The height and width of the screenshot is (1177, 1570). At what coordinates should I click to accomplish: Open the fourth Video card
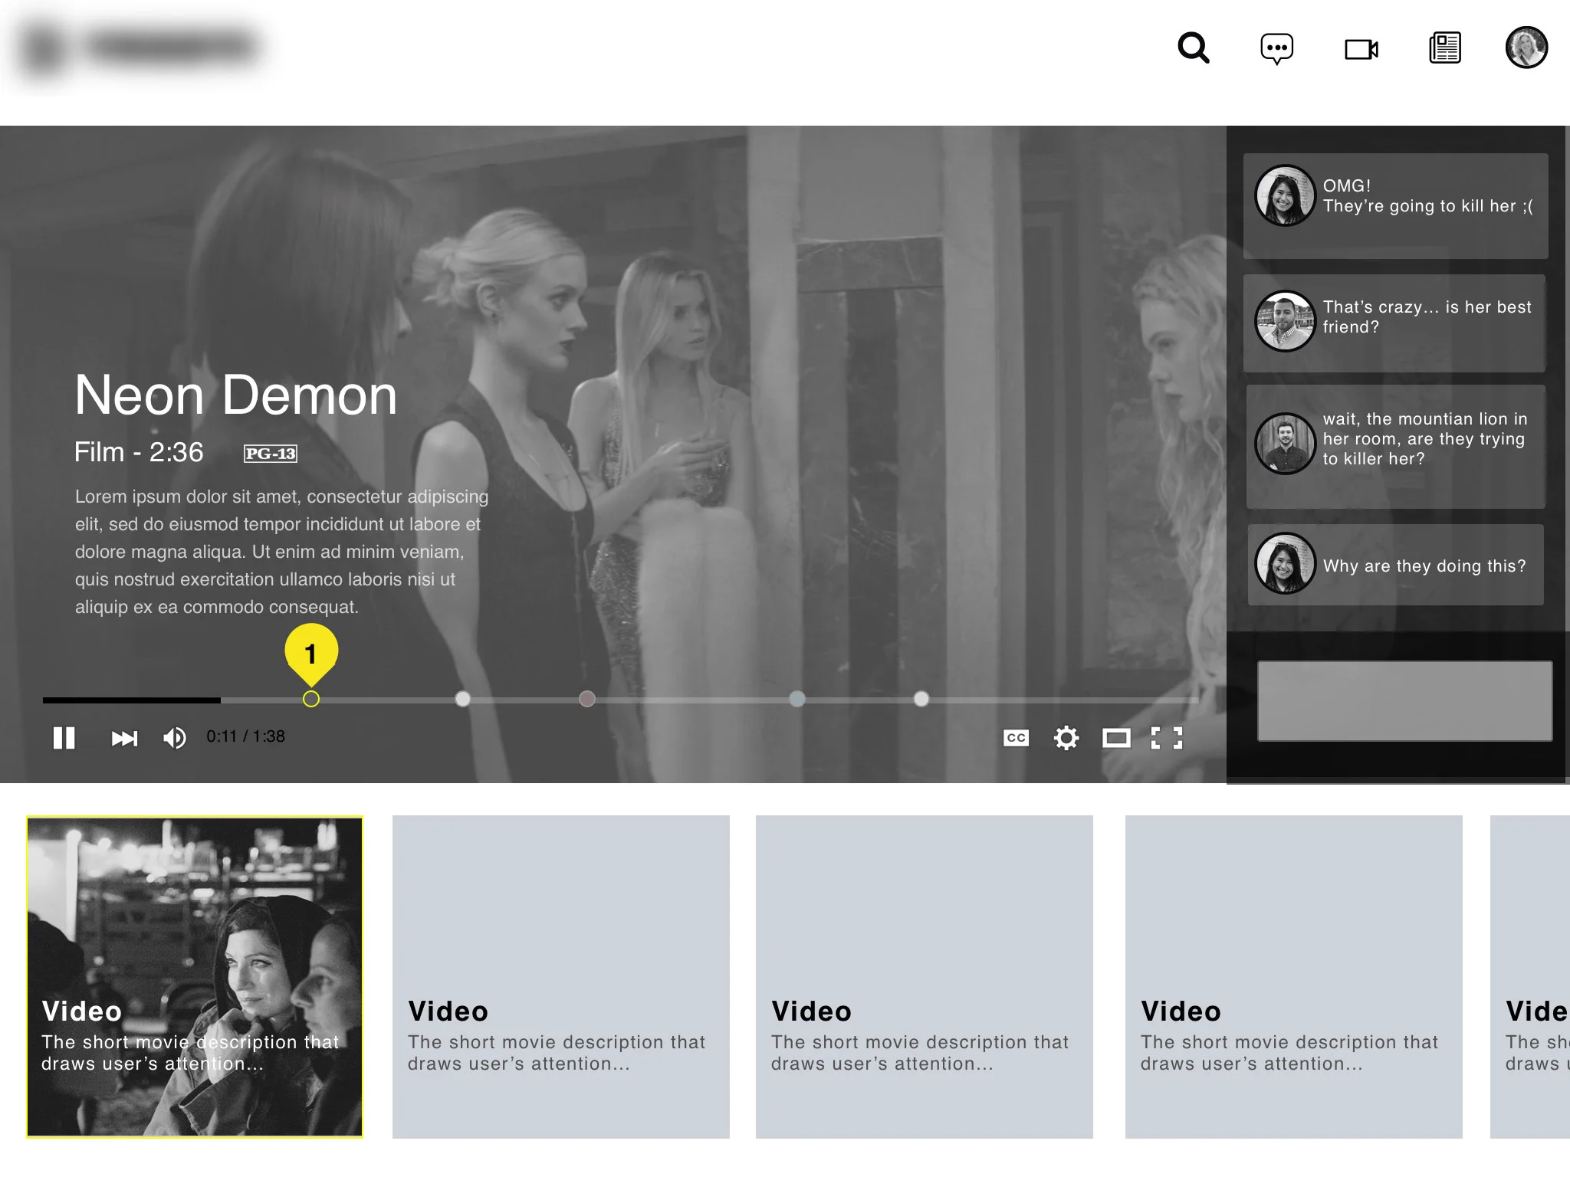coord(1294,977)
